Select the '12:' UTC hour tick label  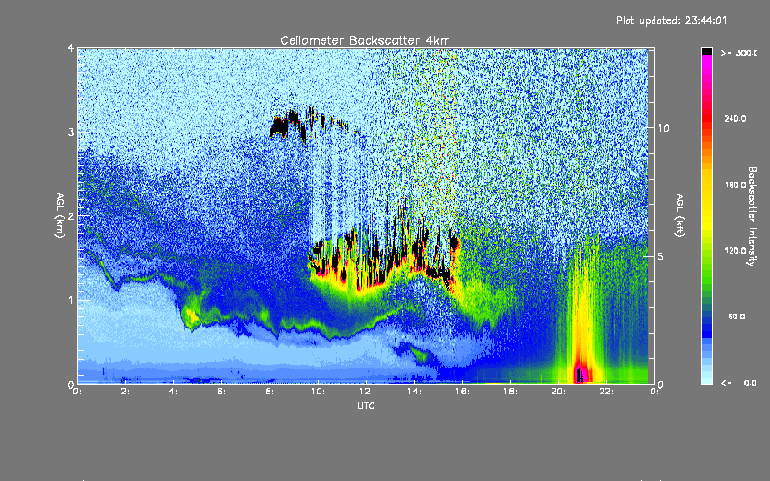[366, 392]
